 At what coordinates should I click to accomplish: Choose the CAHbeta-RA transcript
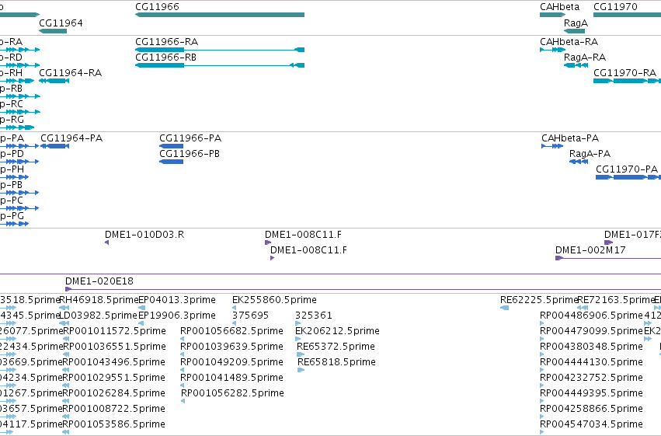(x=553, y=51)
